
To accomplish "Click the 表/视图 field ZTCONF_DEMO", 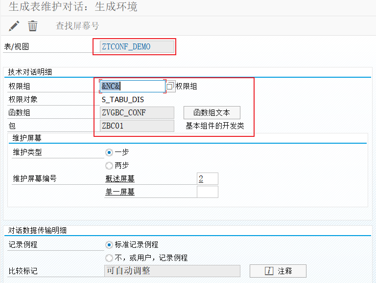I will pyautogui.click(x=137, y=46).
